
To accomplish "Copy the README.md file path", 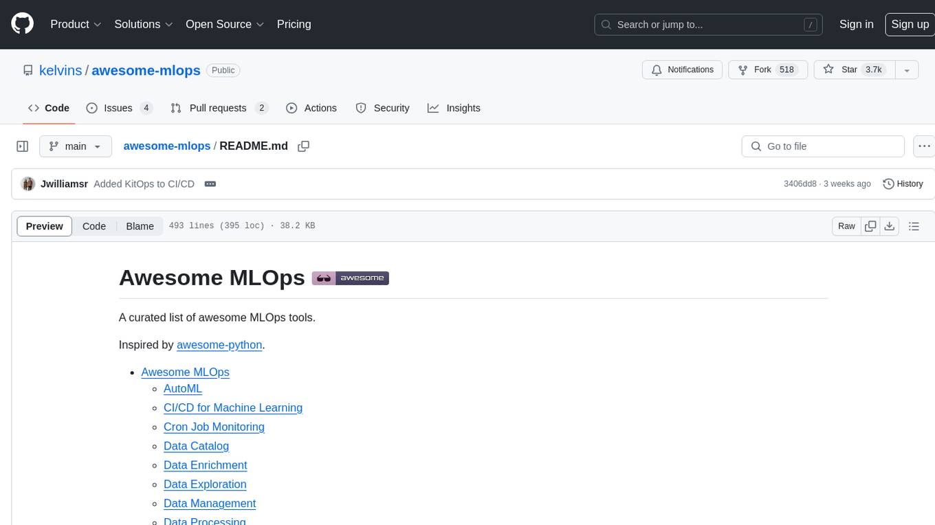I will [303, 146].
